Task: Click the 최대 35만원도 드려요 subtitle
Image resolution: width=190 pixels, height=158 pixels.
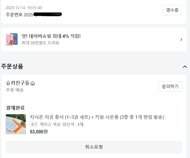Action: [40, 43]
